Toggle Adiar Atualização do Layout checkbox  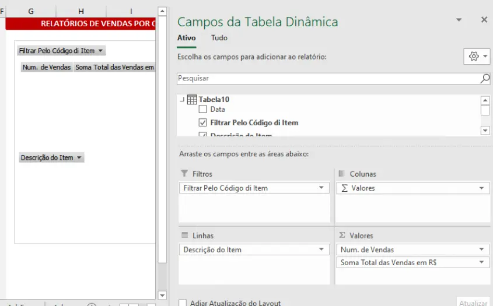point(183,303)
